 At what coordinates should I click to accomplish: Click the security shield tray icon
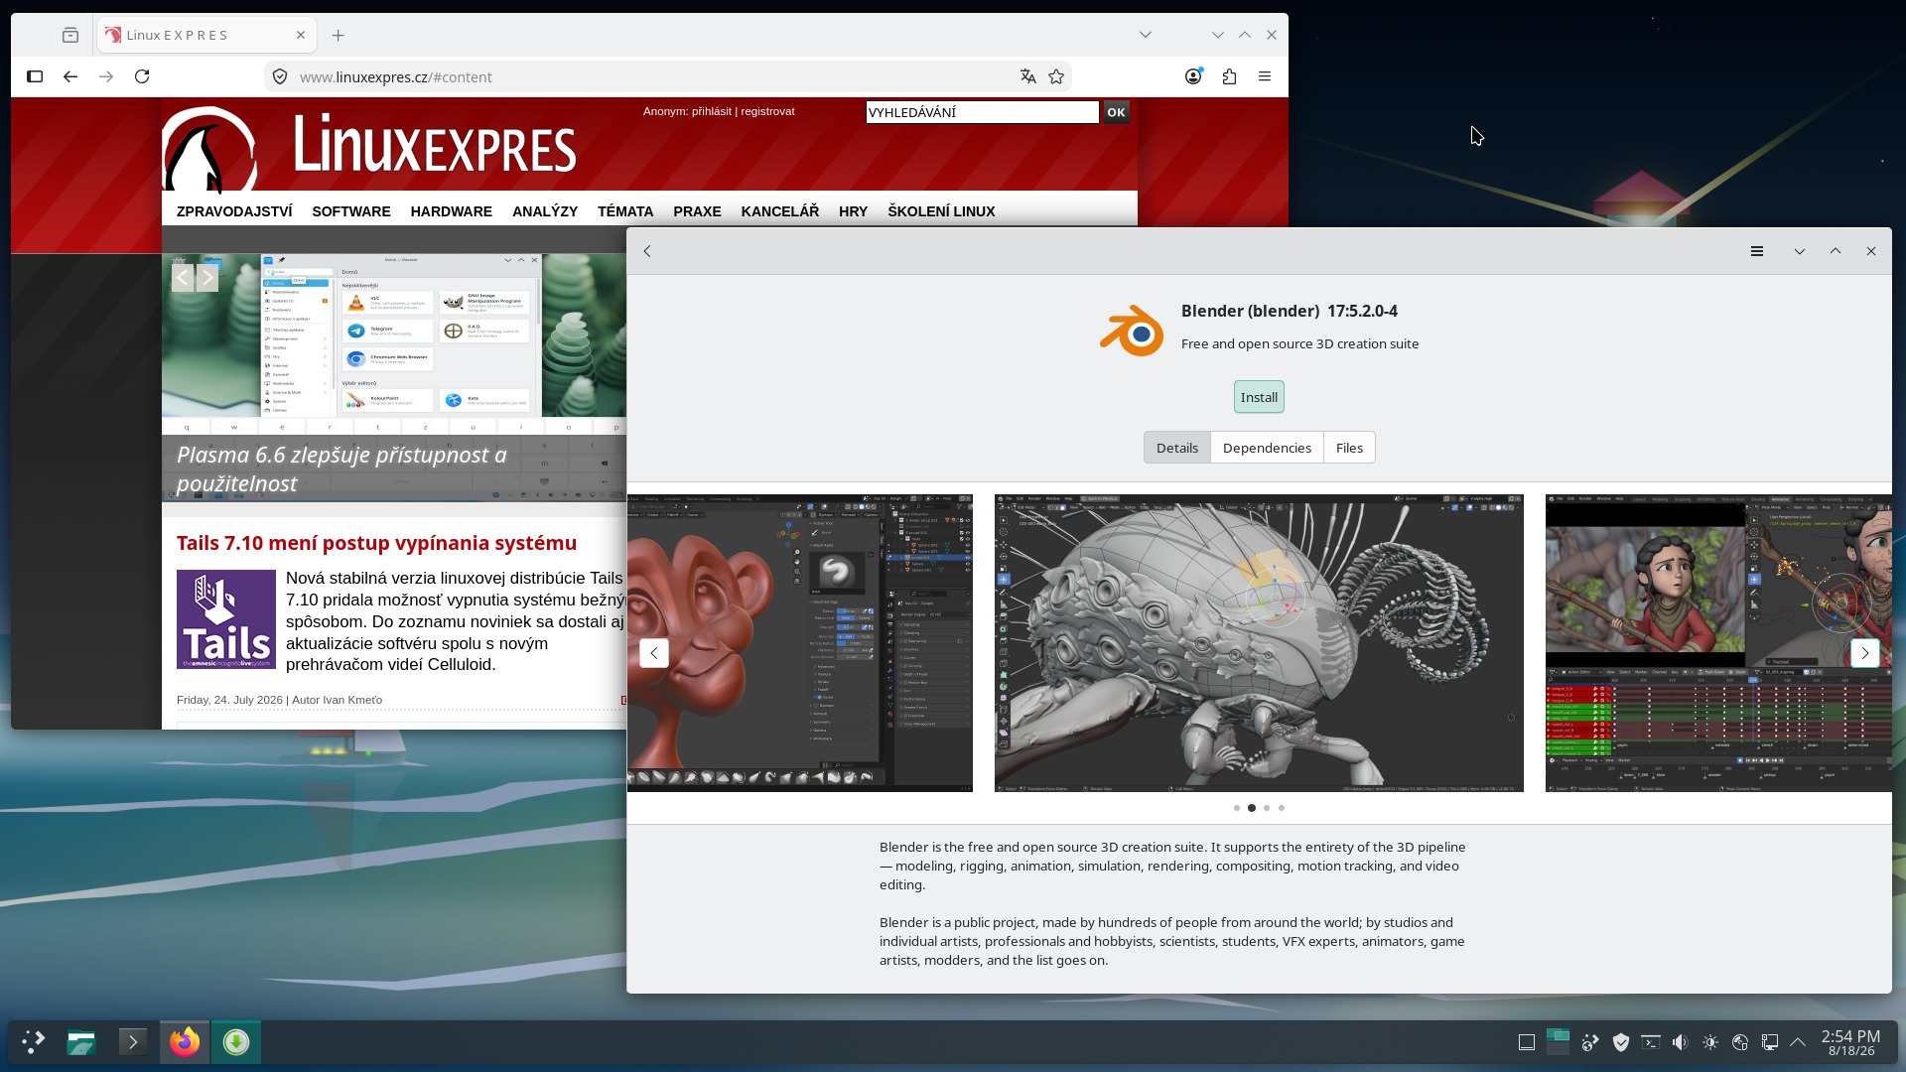(1621, 1042)
